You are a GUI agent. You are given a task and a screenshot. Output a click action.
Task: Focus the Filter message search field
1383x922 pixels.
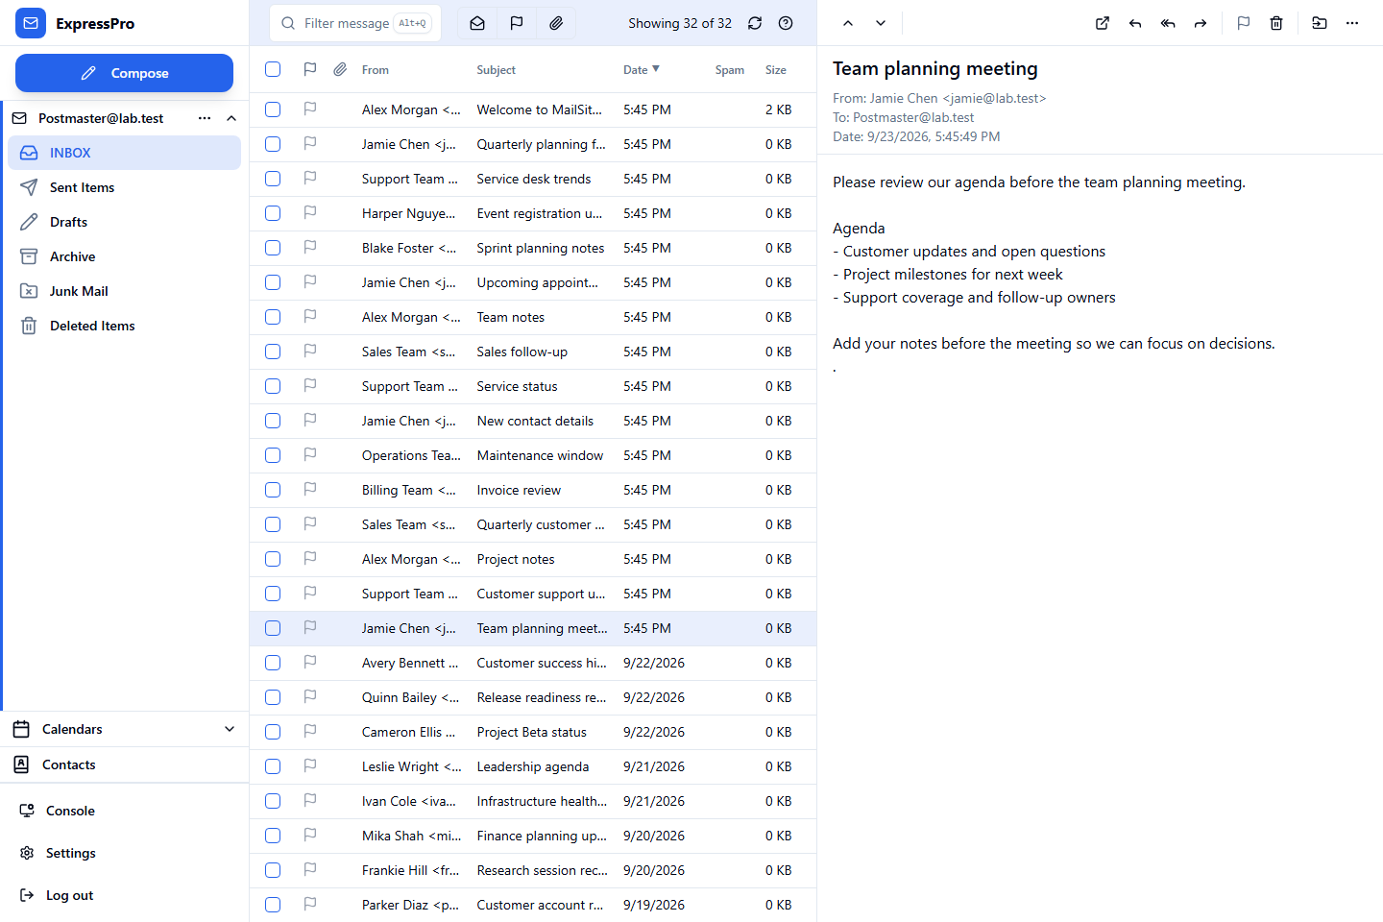click(355, 23)
